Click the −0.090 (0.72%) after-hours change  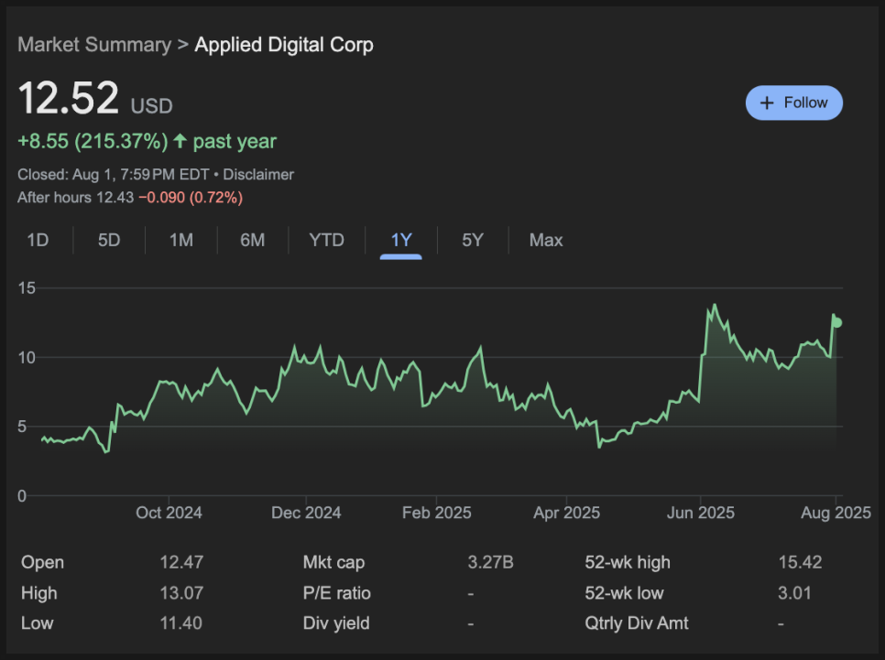tap(191, 198)
